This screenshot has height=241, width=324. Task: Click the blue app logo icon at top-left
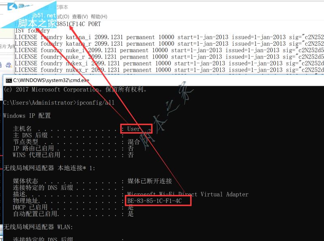coord(13,6)
